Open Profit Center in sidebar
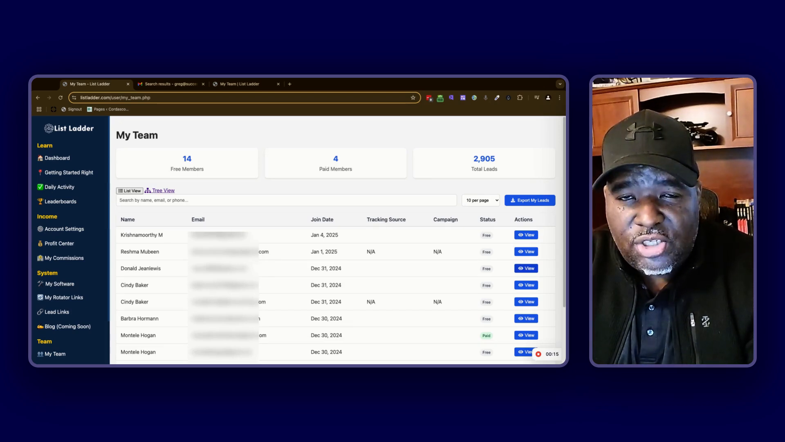The width and height of the screenshot is (785, 442). (x=56, y=244)
